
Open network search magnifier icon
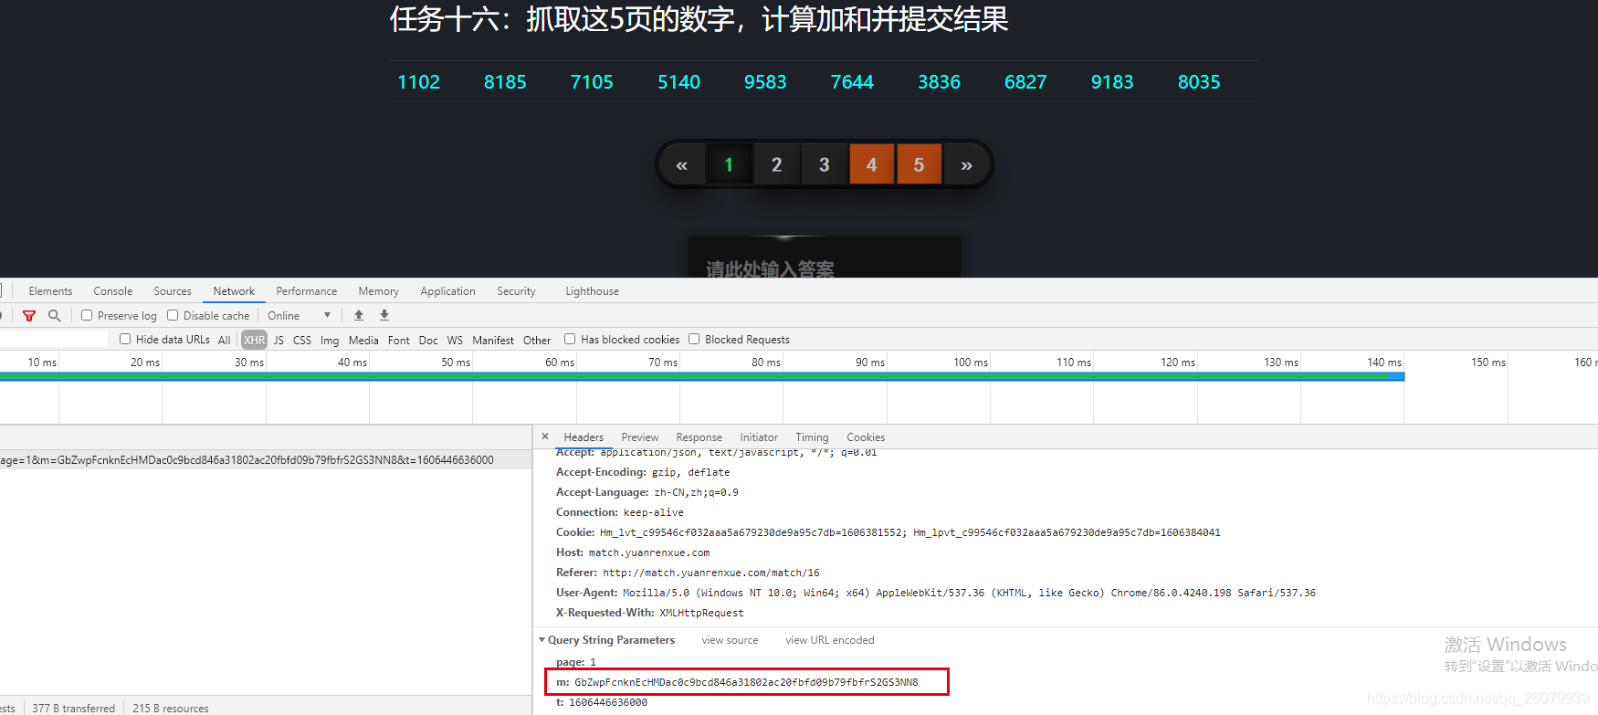pyautogui.click(x=55, y=315)
